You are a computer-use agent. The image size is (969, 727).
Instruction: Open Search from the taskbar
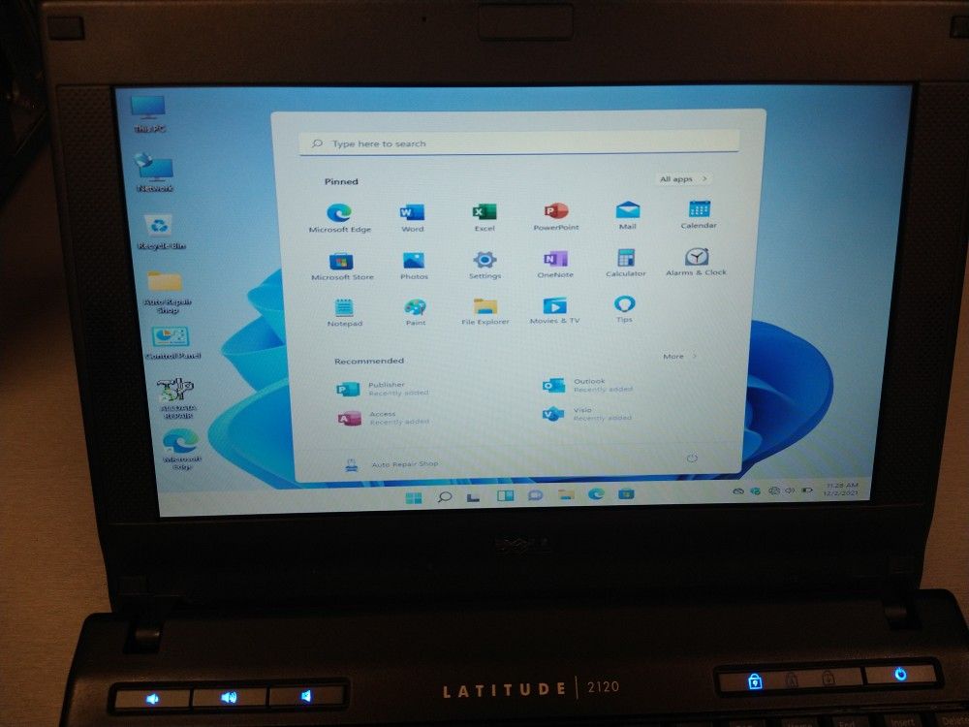pos(444,496)
